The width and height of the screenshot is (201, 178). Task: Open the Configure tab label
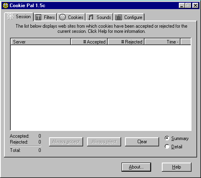pyautogui.click(x=133, y=17)
